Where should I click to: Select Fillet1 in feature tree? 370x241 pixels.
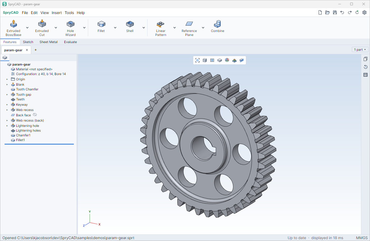(x=20, y=140)
